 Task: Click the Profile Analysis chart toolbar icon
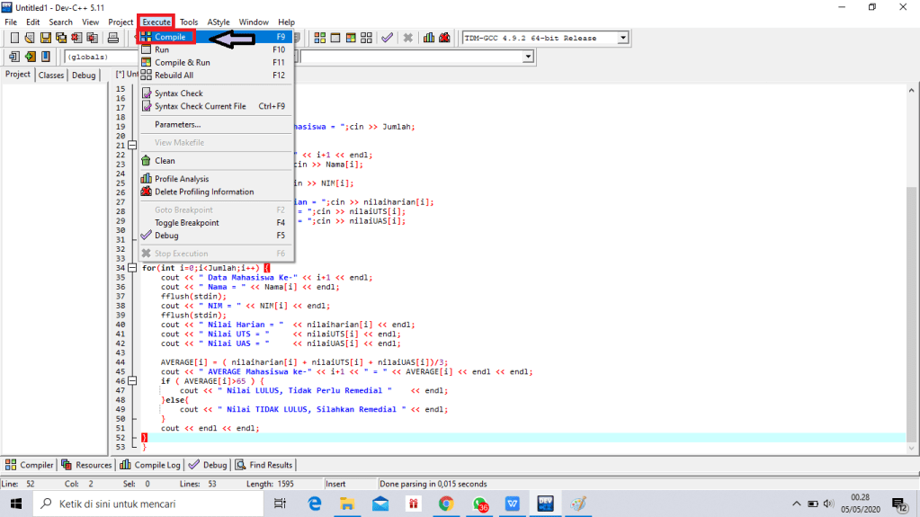pyautogui.click(x=429, y=38)
